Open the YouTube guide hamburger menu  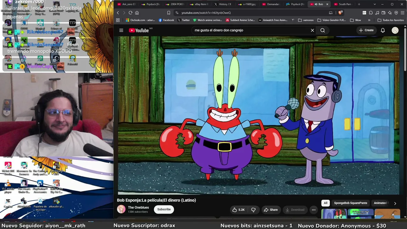point(121,30)
